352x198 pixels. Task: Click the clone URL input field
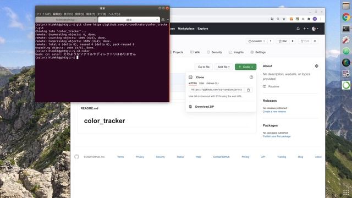pos(216,90)
